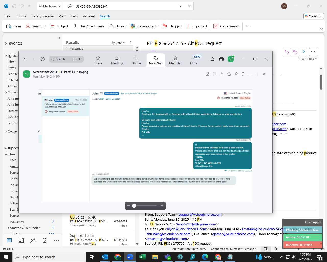Image resolution: width=327 pixels, height=262 pixels.
Task: Open screenshot in external window
Action: [x=215, y=74]
